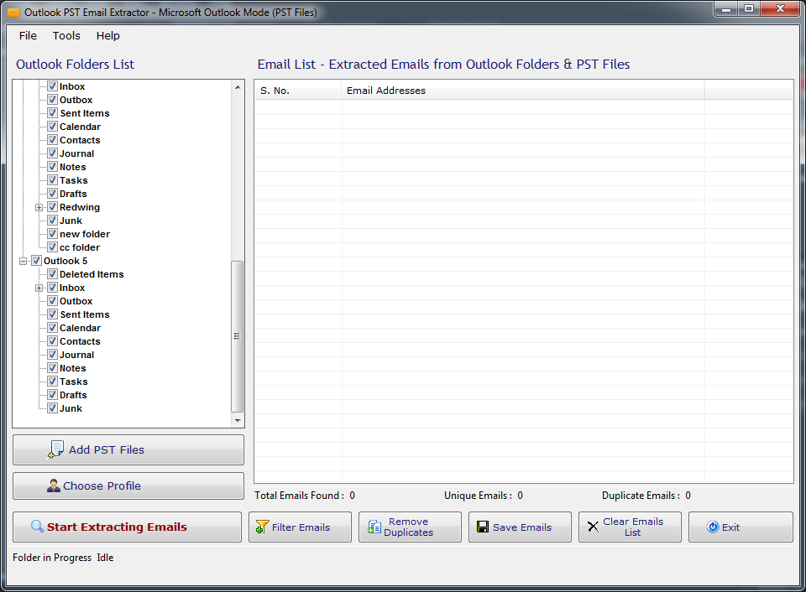The width and height of the screenshot is (806, 592).
Task: Select the Redwing folder label
Action: (80, 207)
